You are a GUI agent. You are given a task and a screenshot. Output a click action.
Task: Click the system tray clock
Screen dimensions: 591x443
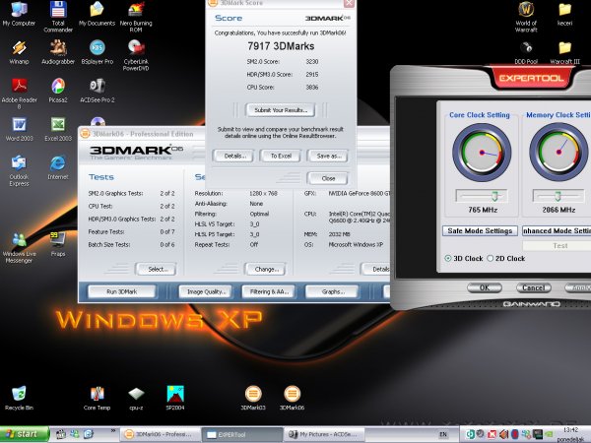point(570,430)
